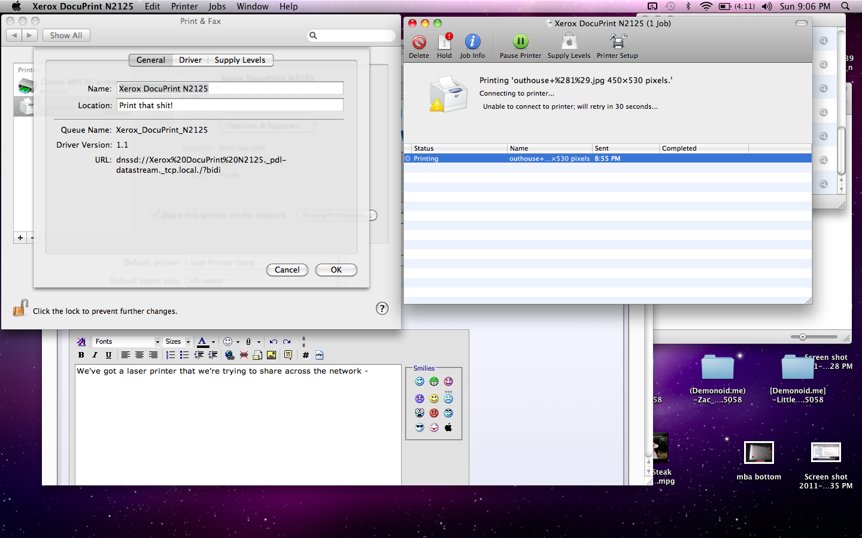Center align the editor text
862x538 pixels.
click(139, 355)
